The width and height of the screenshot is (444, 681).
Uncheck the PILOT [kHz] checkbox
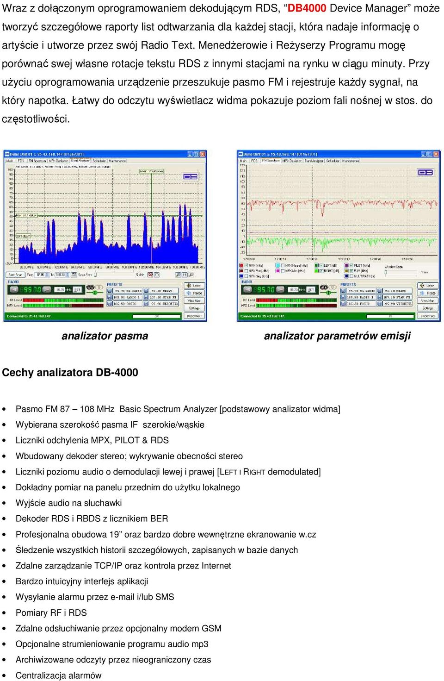pyautogui.click(x=351, y=265)
